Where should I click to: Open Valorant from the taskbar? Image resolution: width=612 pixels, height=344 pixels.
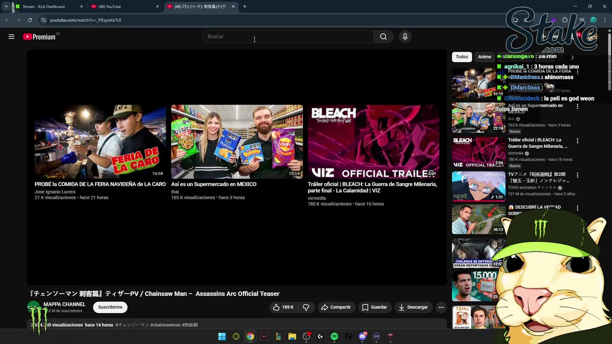click(x=264, y=336)
